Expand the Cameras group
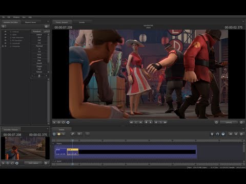 coord(11,32)
